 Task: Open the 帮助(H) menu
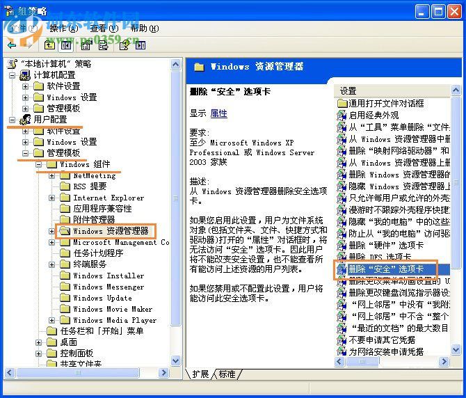click(x=145, y=29)
